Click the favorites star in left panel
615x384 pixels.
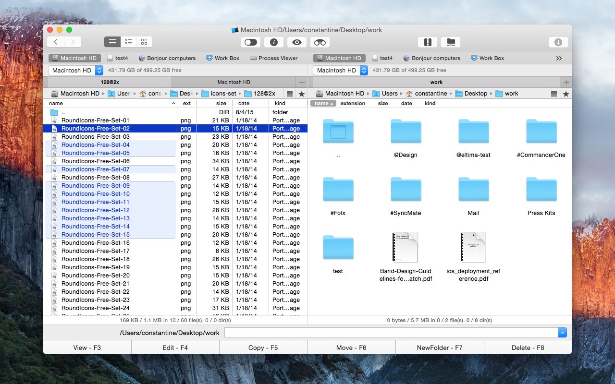point(302,94)
